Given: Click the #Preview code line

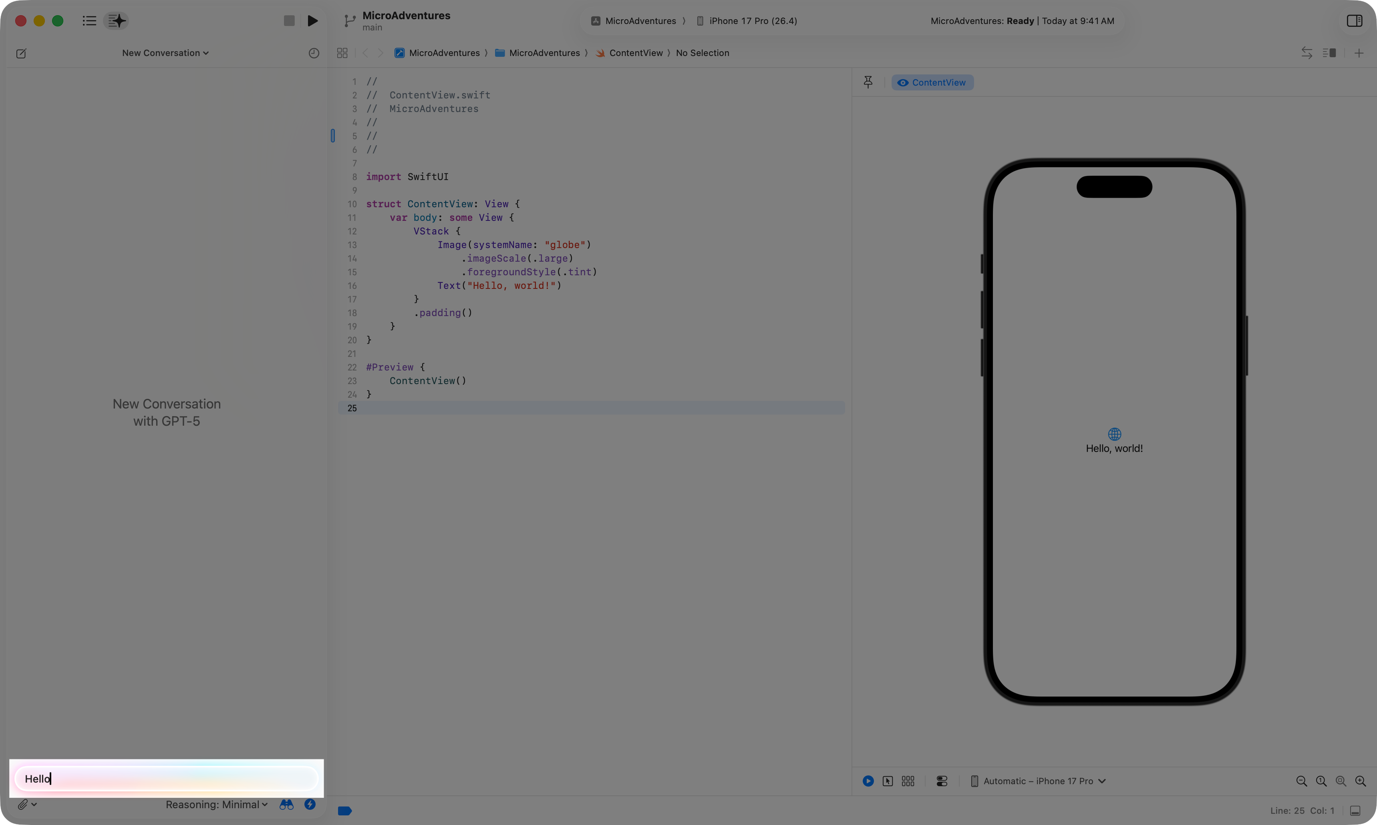Looking at the screenshot, I should 396,367.
